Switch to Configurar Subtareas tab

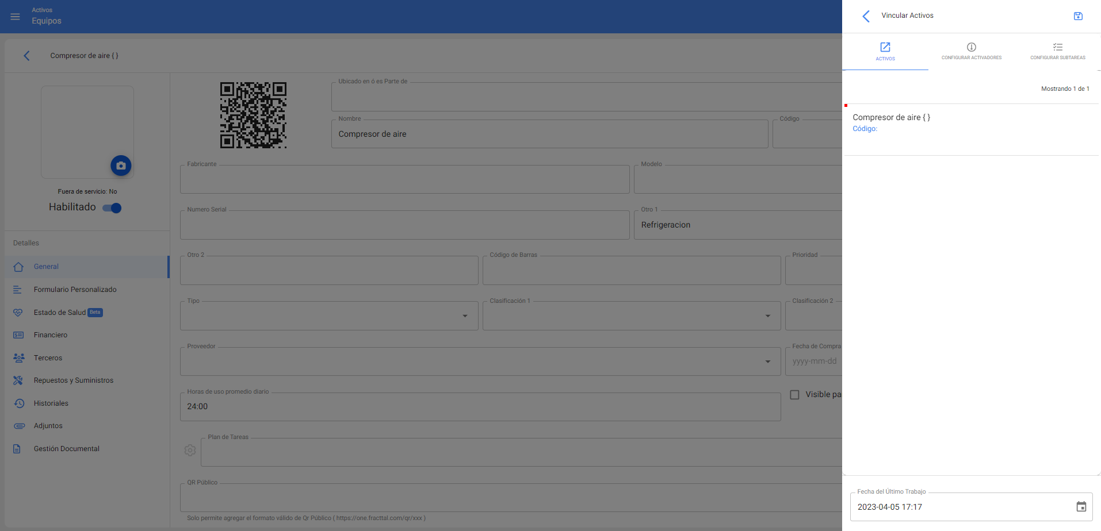(1057, 51)
